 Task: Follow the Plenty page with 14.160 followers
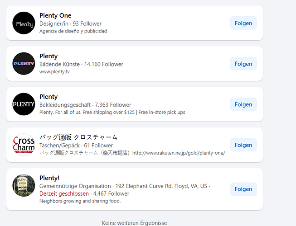[243, 64]
